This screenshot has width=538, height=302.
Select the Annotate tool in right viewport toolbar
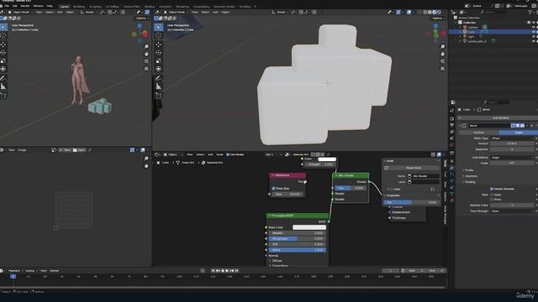point(159,78)
